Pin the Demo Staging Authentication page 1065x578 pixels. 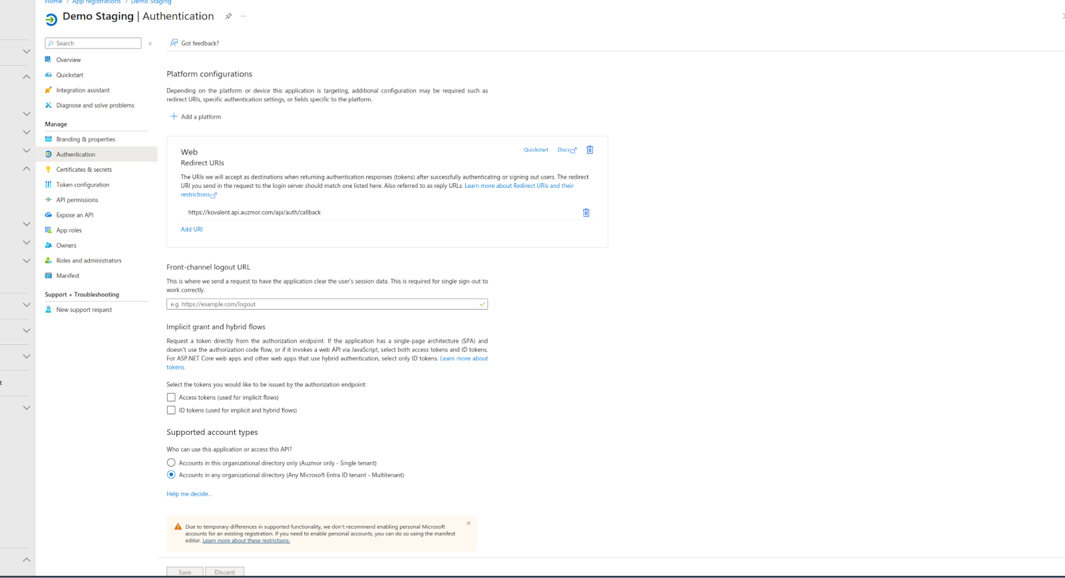(x=228, y=16)
